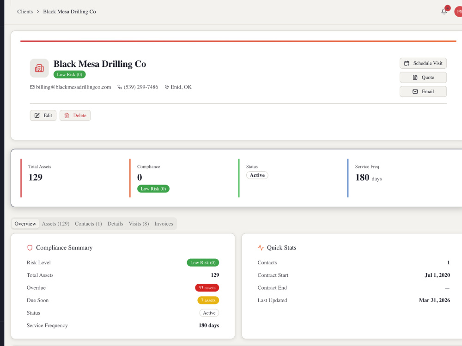Click Black Mesa Drilling Co breadcrumb text
Viewport: 462px width, 346px height.
click(x=70, y=12)
